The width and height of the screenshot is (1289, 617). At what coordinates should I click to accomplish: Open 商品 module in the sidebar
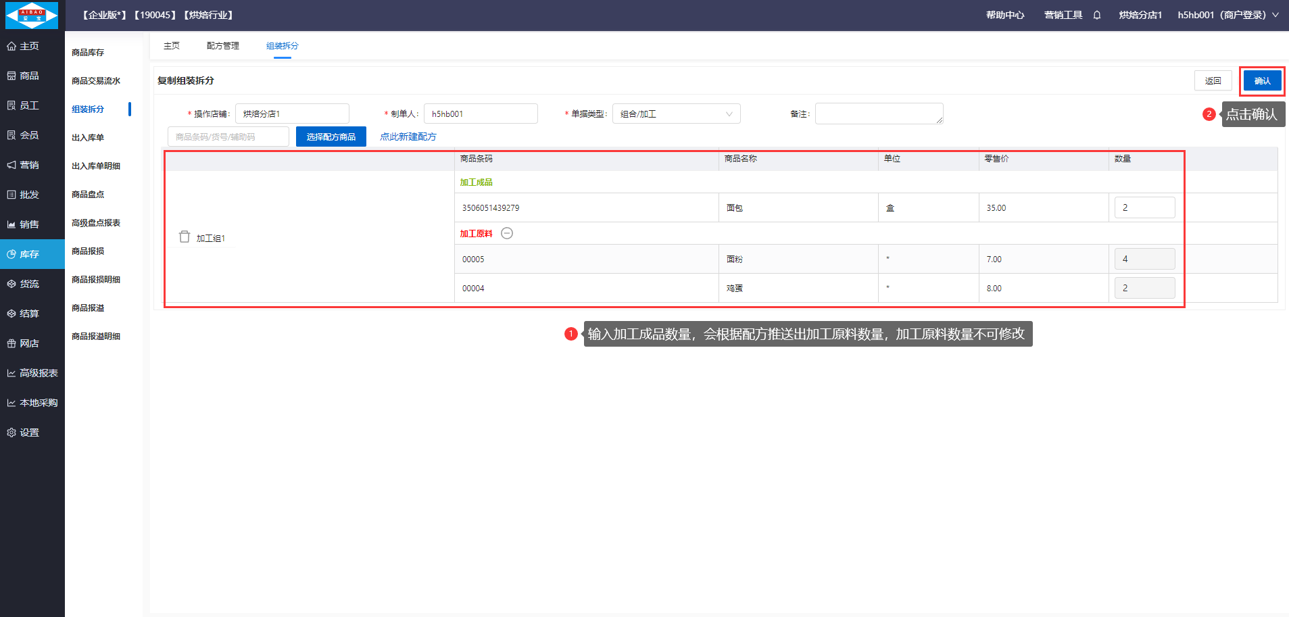[29, 76]
